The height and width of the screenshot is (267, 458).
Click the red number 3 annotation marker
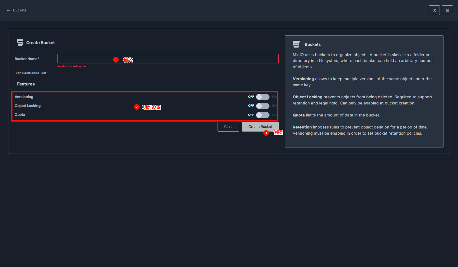(x=266, y=133)
